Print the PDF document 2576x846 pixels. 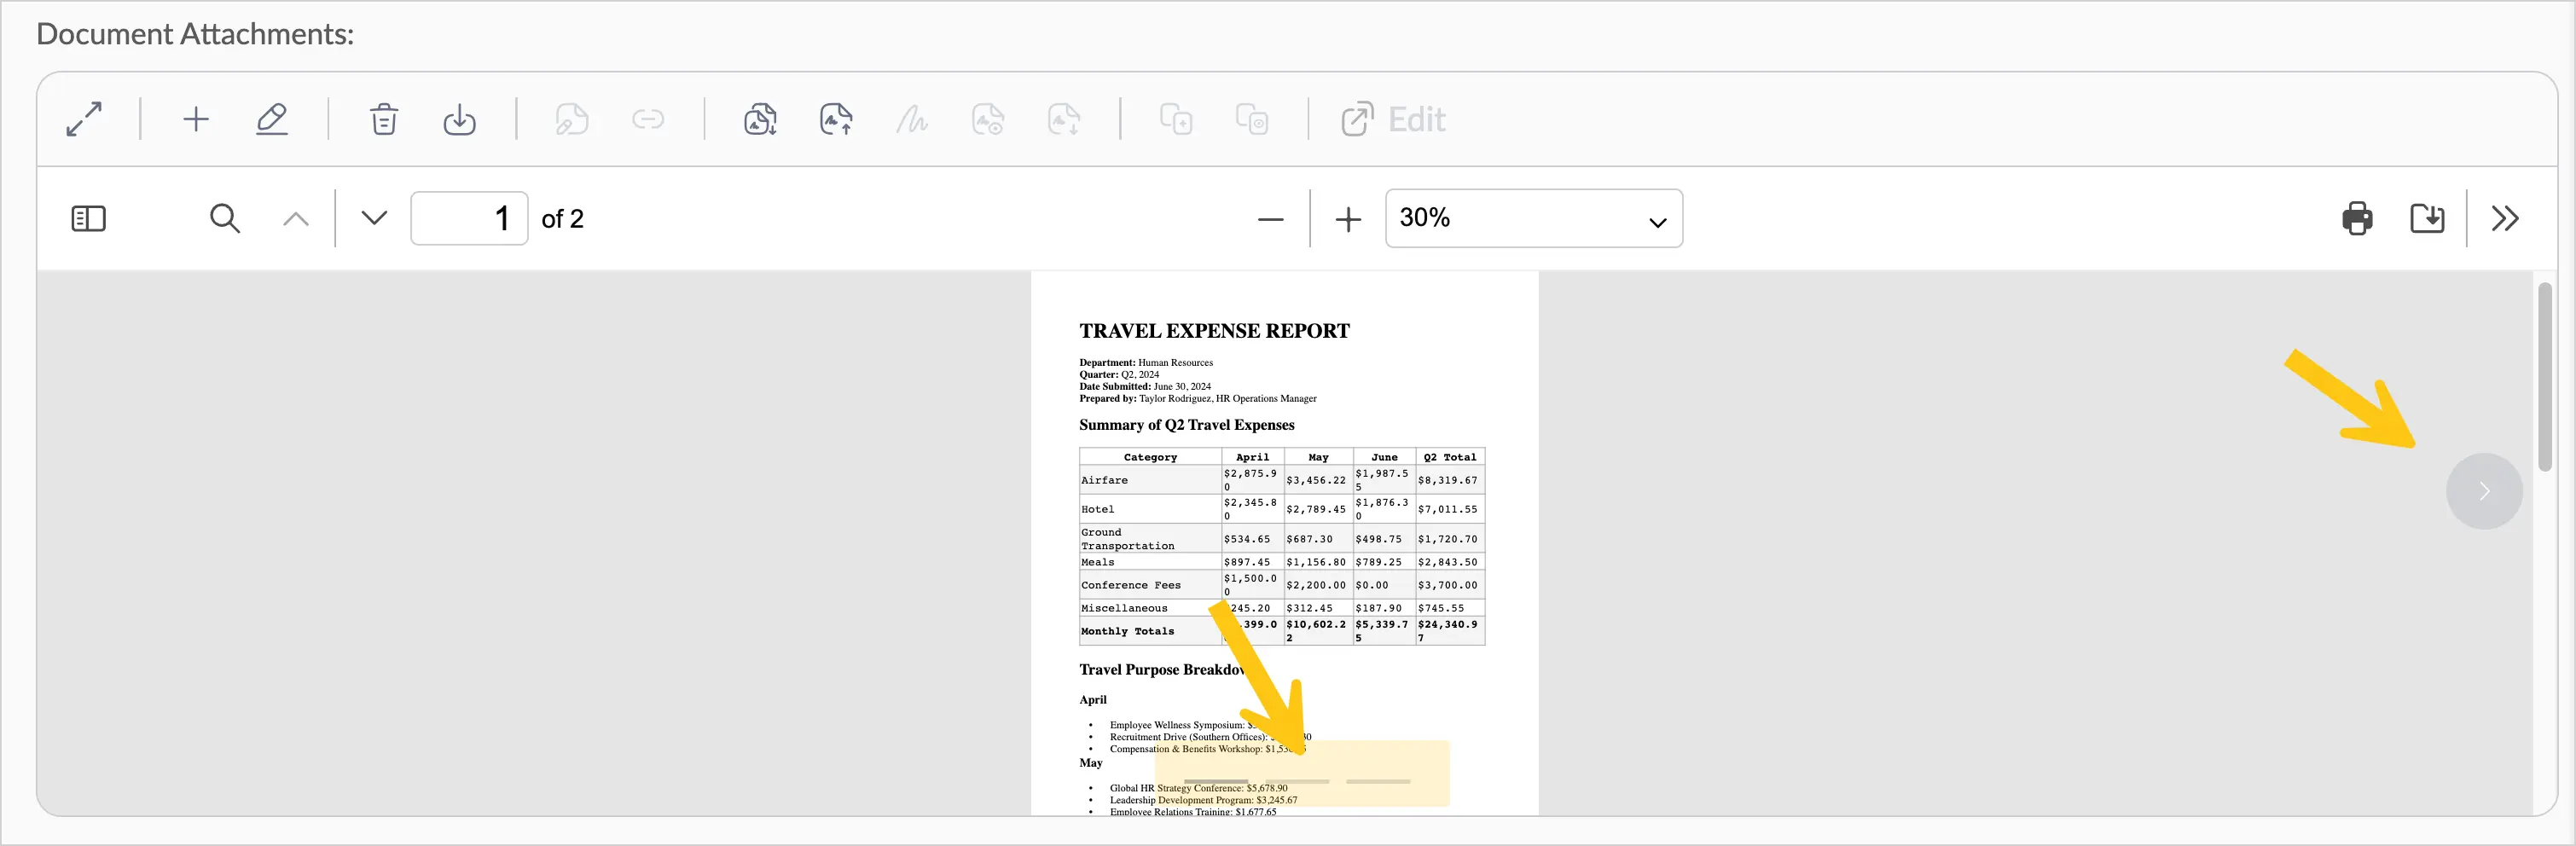[x=2357, y=218]
